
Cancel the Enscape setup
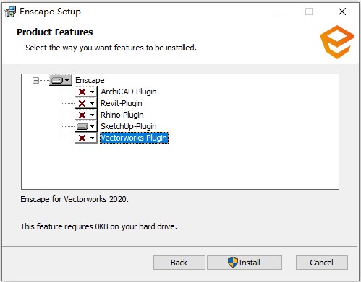tap(322, 263)
